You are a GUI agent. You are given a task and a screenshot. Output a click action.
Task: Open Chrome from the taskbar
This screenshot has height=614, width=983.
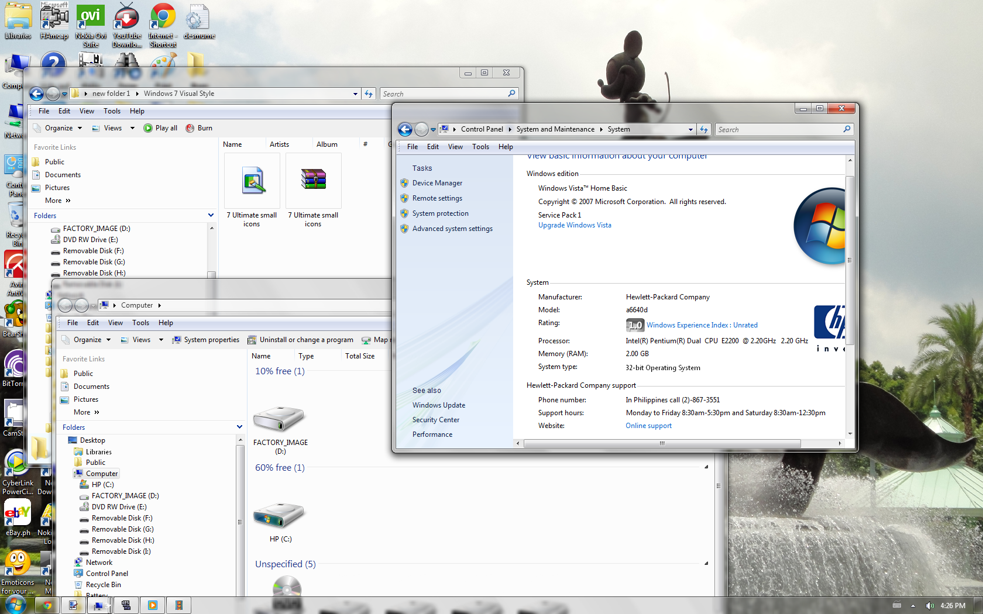(x=47, y=605)
